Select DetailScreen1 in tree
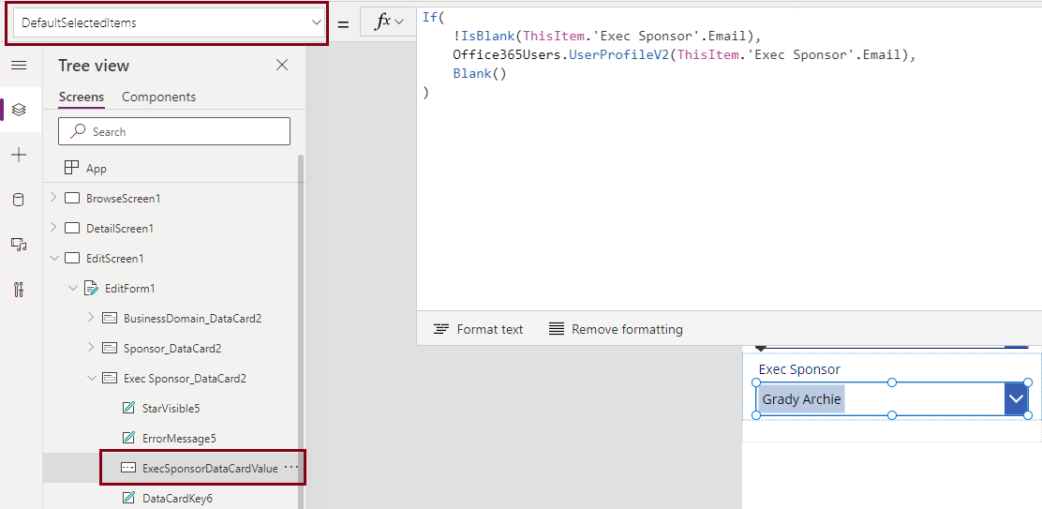The height and width of the screenshot is (509, 1042). pos(120,228)
